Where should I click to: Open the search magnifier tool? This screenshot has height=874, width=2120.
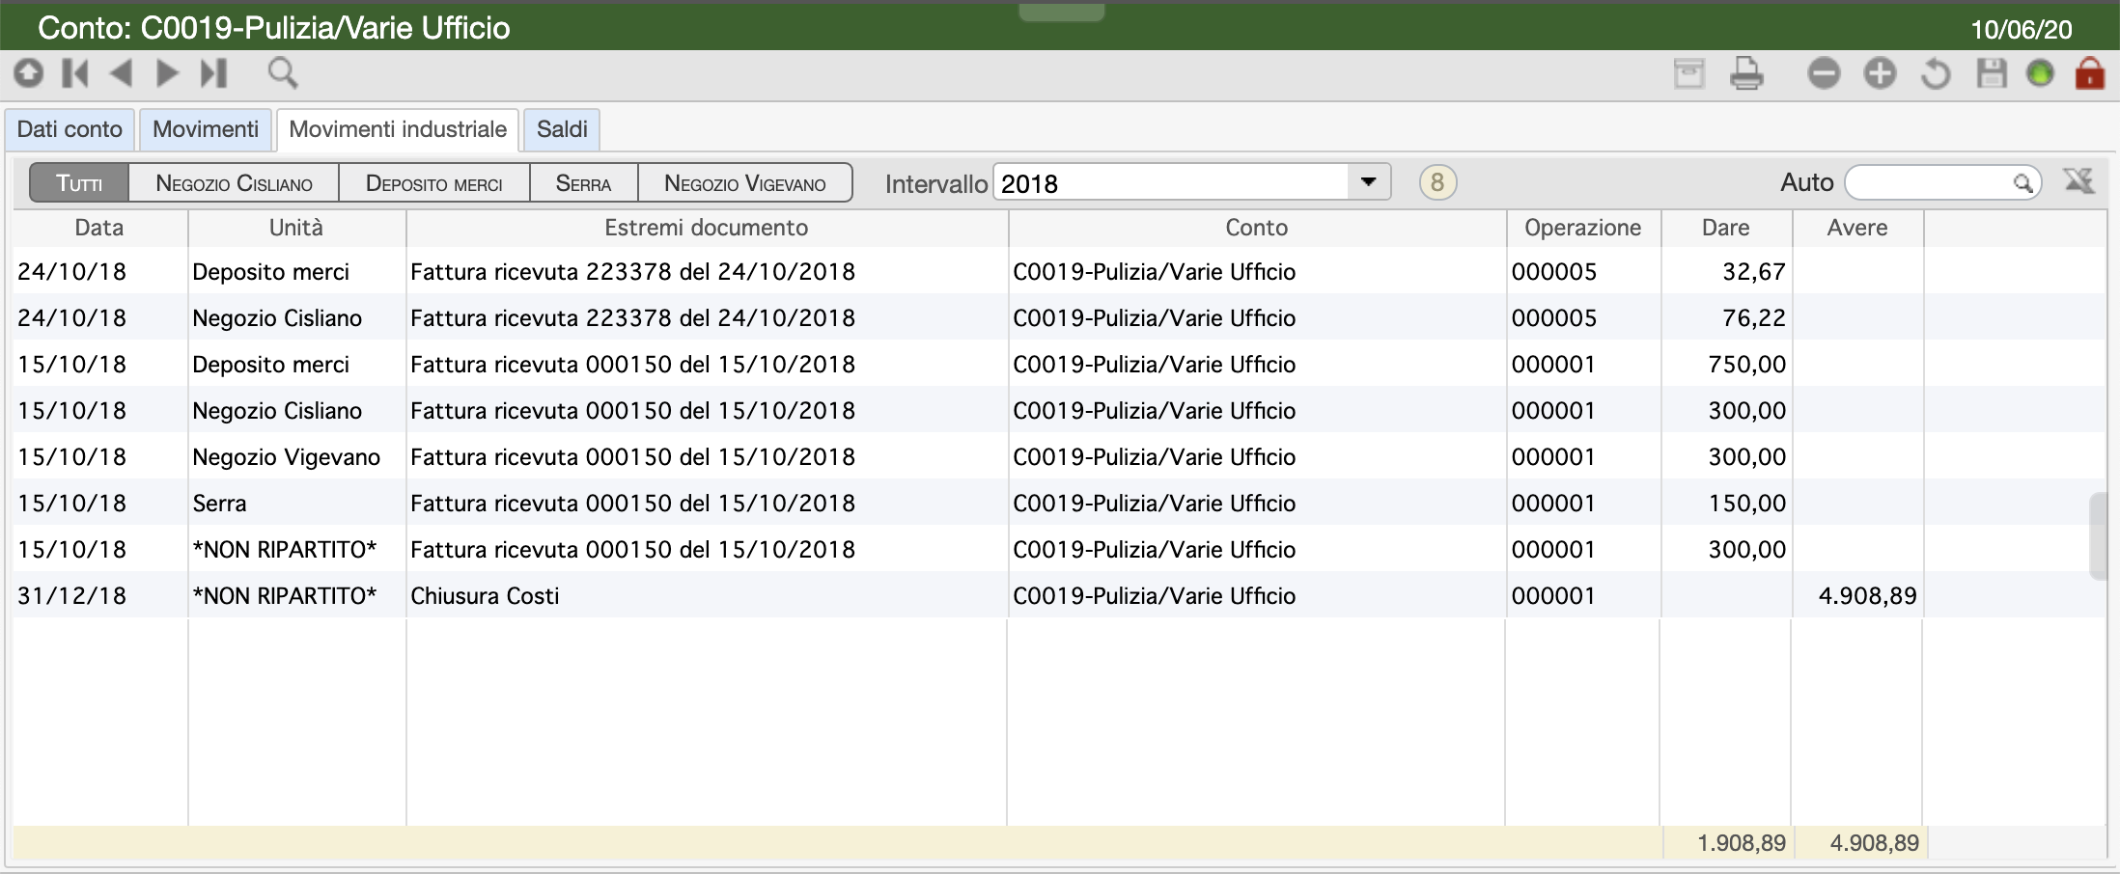(283, 73)
